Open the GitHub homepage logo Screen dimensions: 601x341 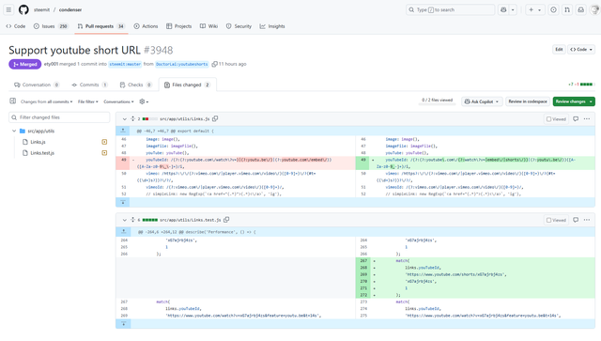[23, 9]
